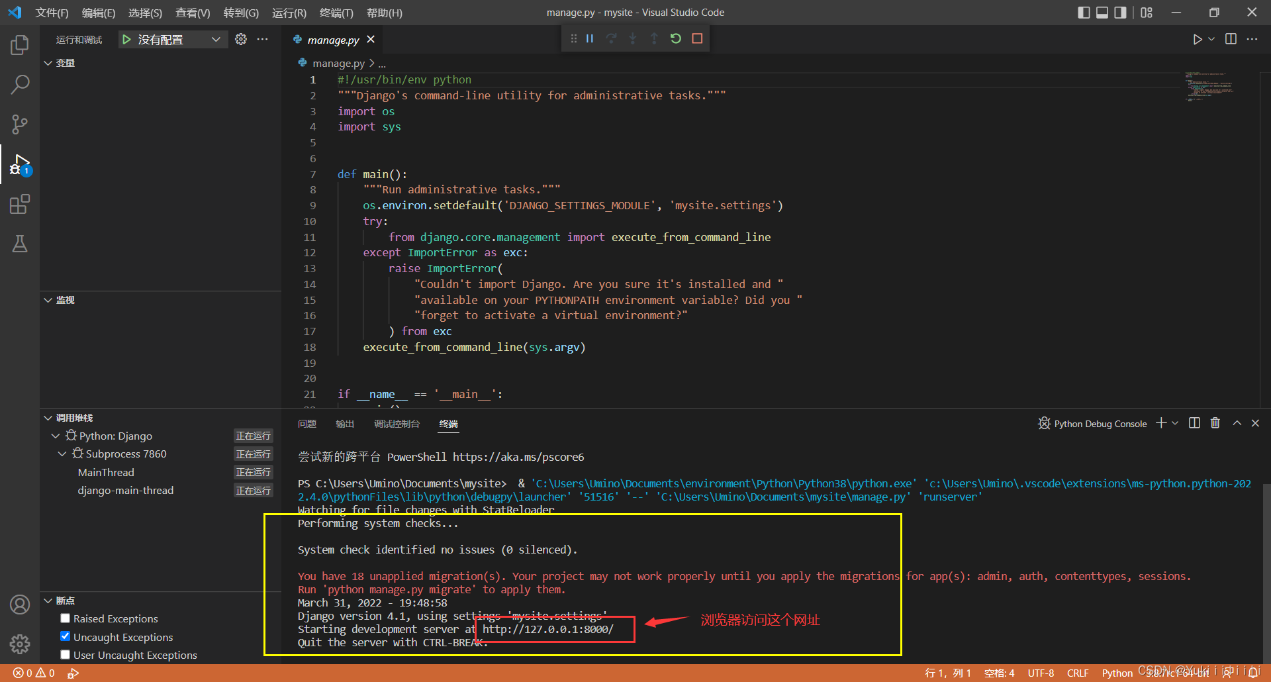
Task: Collapse the 变量 variables section
Action: point(48,63)
